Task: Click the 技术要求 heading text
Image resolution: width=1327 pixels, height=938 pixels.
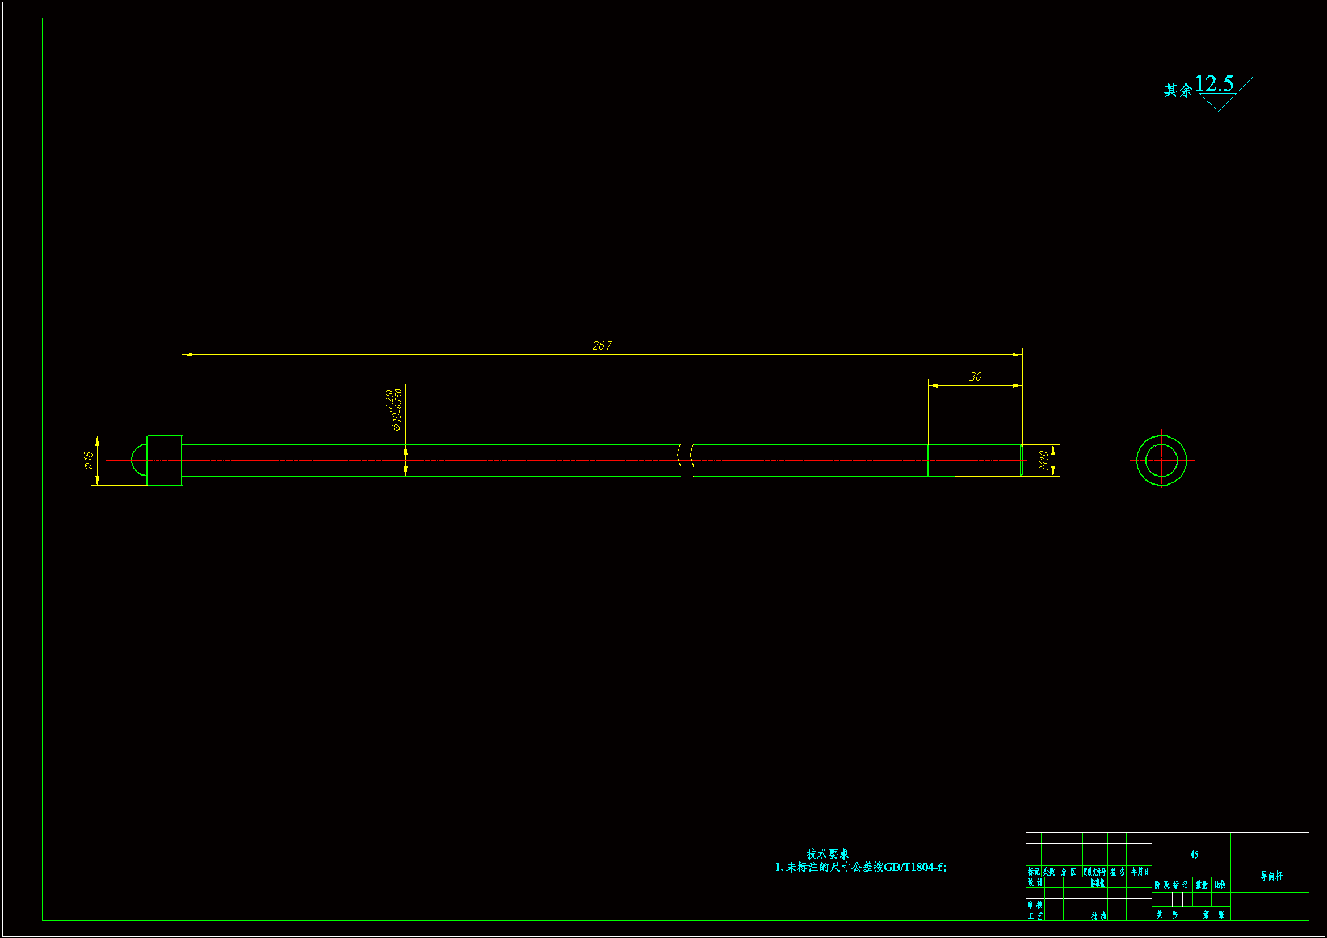Action: [828, 853]
